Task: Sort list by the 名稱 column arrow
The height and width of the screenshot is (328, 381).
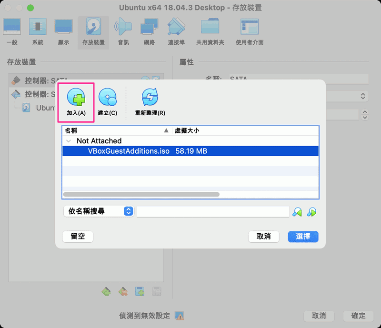Action: click(166, 130)
